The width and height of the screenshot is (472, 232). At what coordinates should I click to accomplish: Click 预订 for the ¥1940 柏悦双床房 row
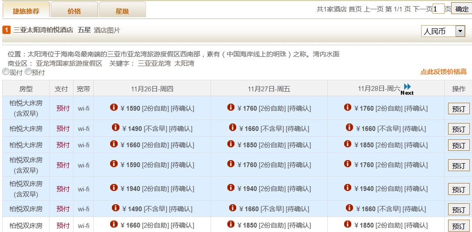tap(458, 189)
